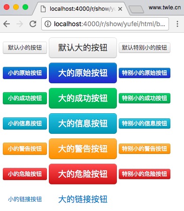Click the orange 大的警告按钮 button
184x211 pixels.
83,149
